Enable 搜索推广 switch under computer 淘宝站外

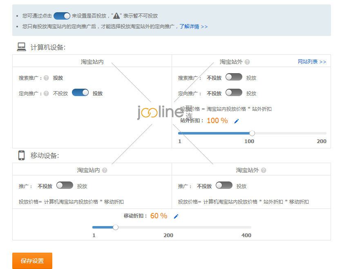(234, 77)
